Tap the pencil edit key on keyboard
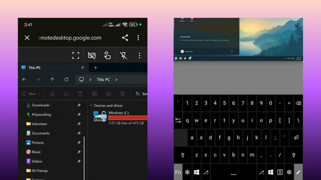The width and height of the screenshot is (321, 180). pos(298,172)
